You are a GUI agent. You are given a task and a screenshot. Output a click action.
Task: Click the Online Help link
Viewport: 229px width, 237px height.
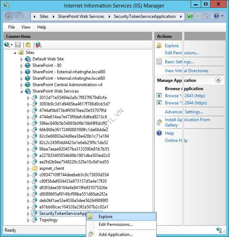176,140
